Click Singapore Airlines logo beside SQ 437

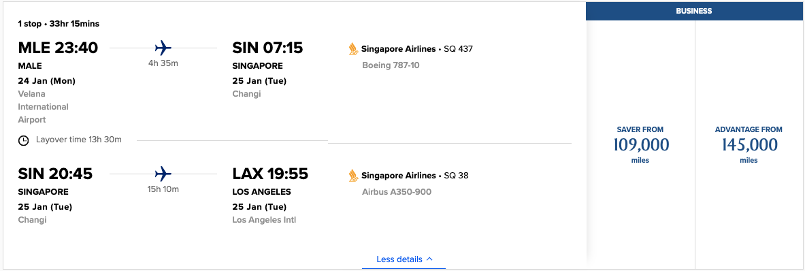pos(352,49)
